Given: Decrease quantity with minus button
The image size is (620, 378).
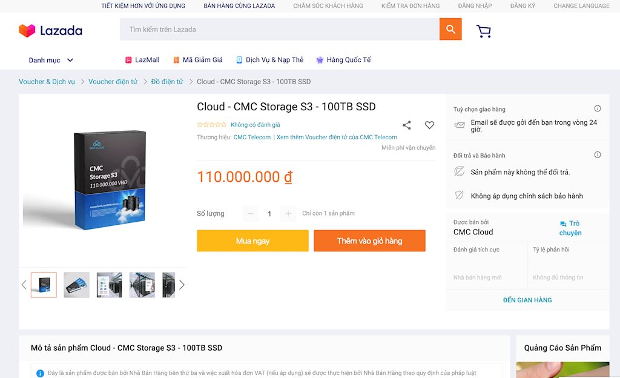Looking at the screenshot, I should pos(251,213).
